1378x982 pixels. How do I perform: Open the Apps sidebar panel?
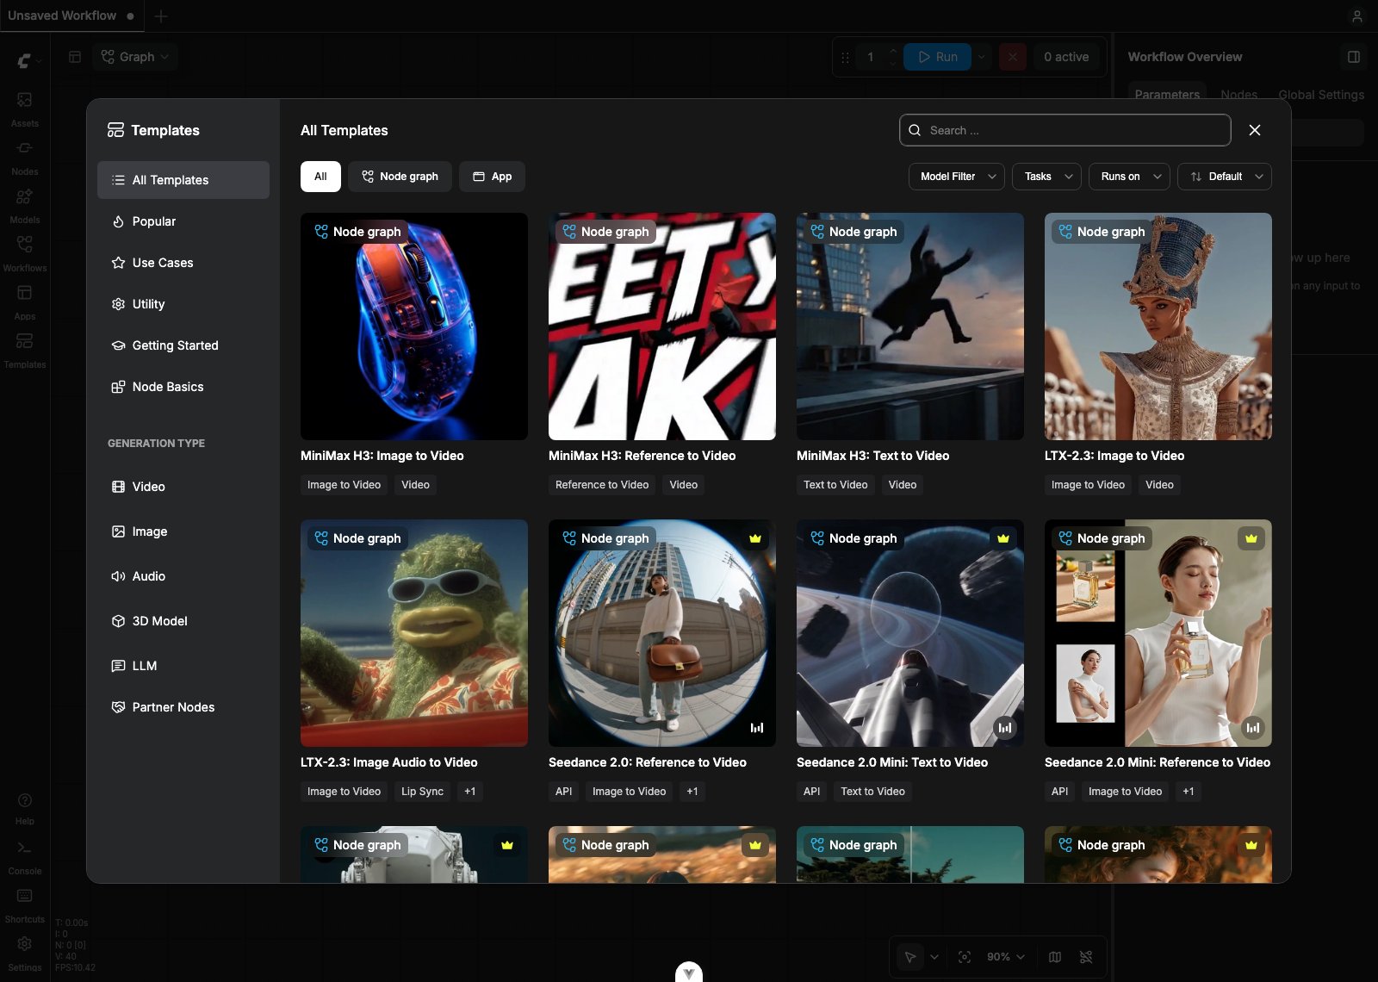tap(25, 302)
